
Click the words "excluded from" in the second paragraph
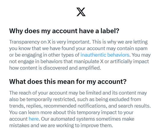pos(125,99)
